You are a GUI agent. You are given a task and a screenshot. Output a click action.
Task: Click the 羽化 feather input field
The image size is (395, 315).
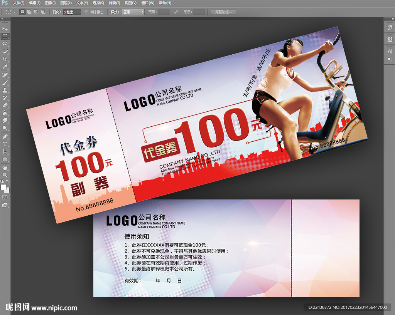[x=72, y=12]
